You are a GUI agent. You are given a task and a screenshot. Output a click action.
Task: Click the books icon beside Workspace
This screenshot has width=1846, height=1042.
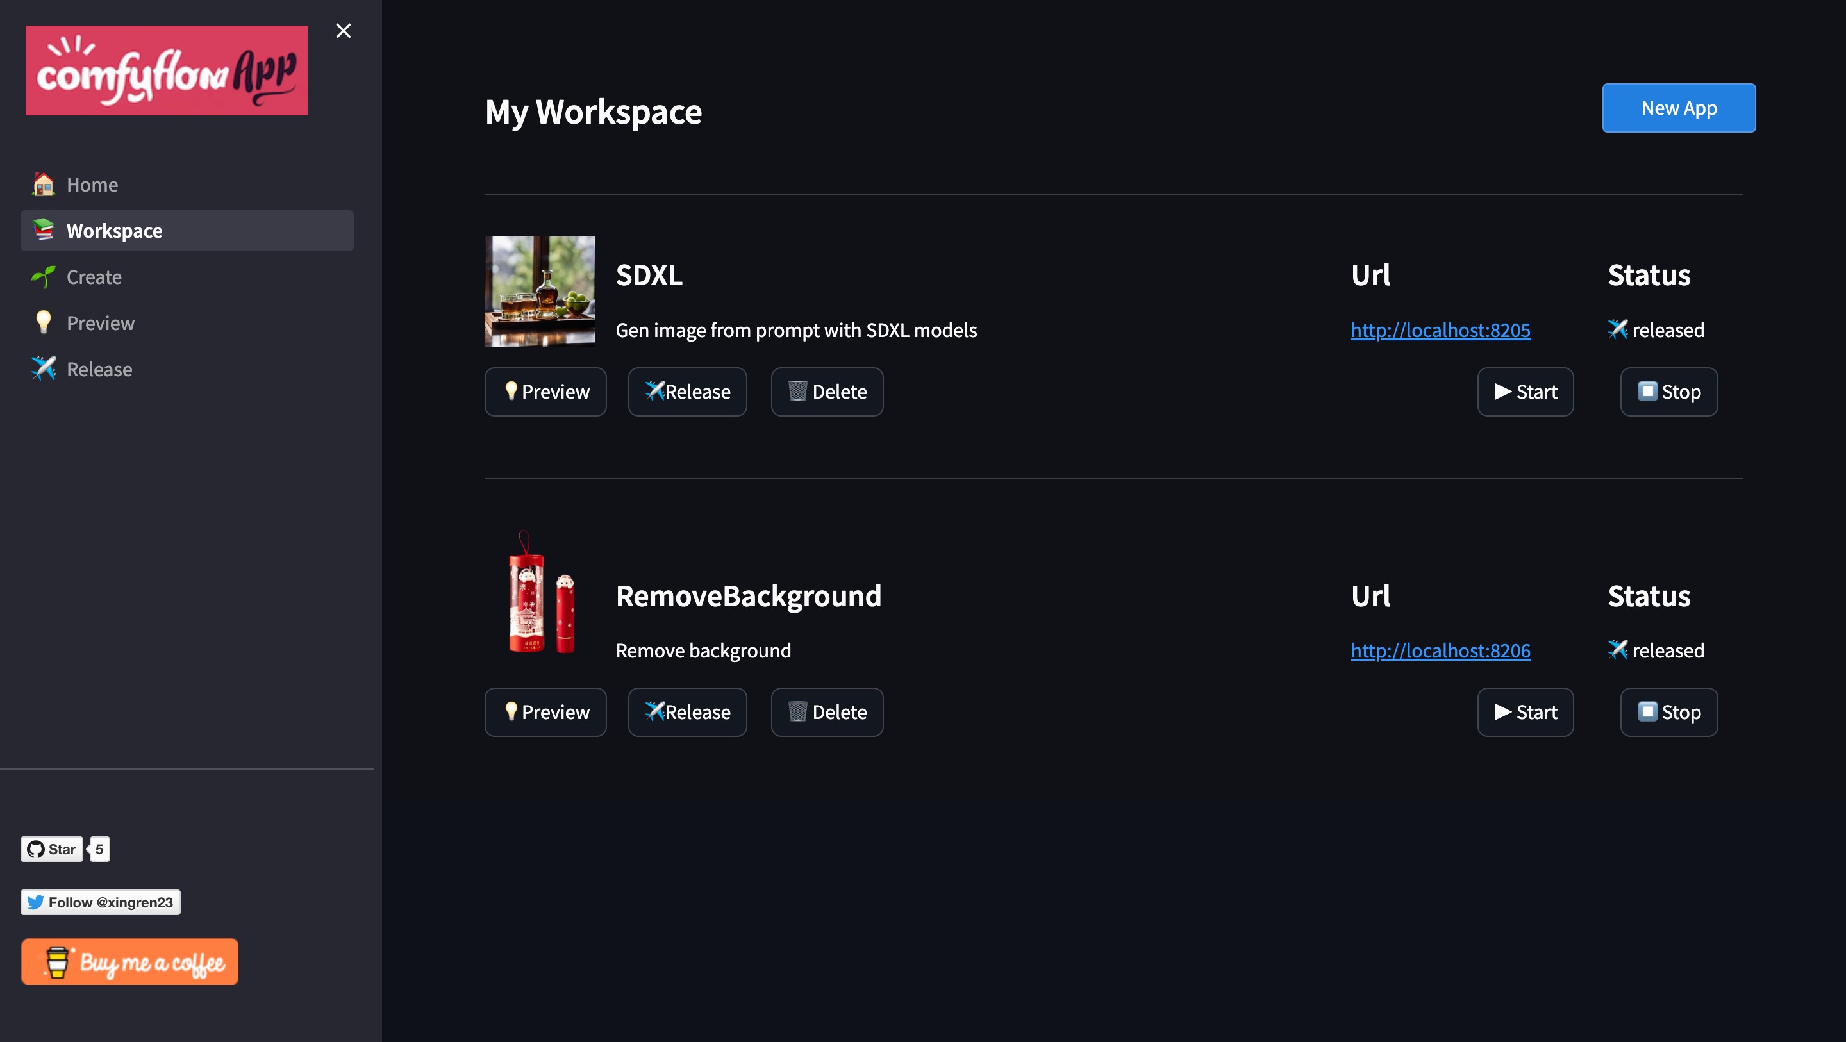[43, 230]
